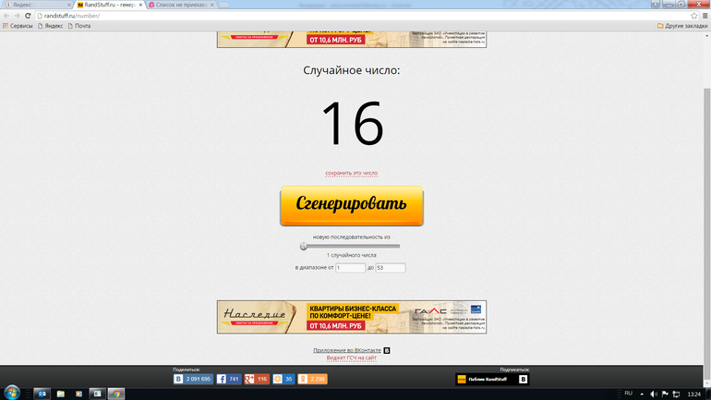Screen dimensions: 711x400
Task: Share on Facebook using the 741 button
Action: pyautogui.click(x=229, y=379)
